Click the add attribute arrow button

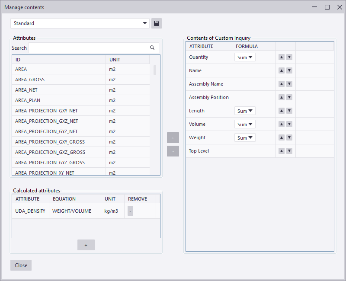pos(173,137)
